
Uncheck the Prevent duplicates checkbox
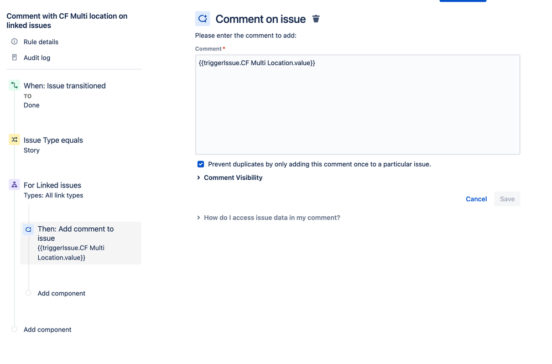point(201,164)
